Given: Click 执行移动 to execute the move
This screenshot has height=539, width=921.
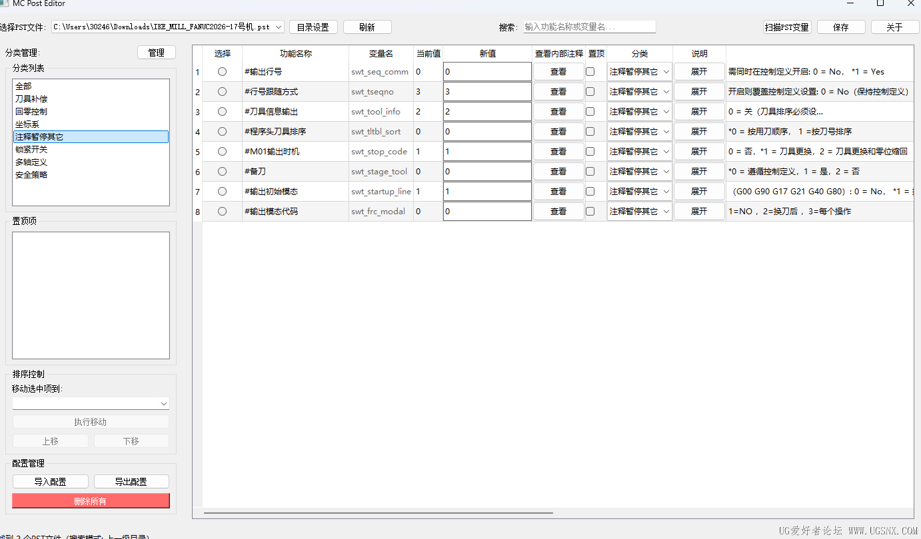Looking at the screenshot, I should [91, 421].
